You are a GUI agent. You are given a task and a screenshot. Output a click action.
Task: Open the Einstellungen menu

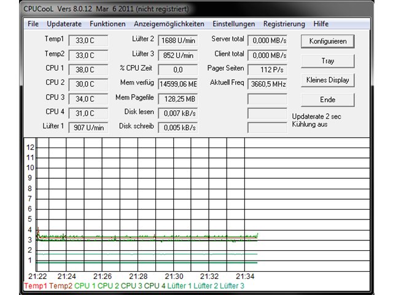(233, 24)
